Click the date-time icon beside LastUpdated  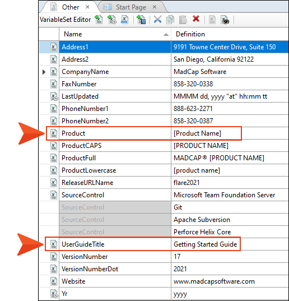(54, 96)
